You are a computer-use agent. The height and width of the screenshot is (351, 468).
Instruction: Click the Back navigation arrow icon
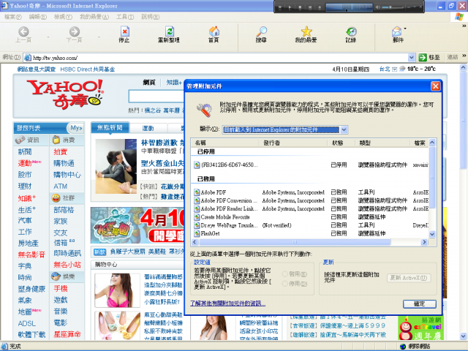click(x=23, y=31)
